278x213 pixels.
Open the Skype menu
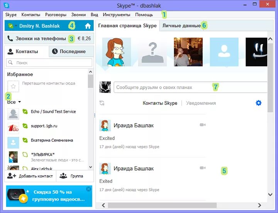(11, 15)
